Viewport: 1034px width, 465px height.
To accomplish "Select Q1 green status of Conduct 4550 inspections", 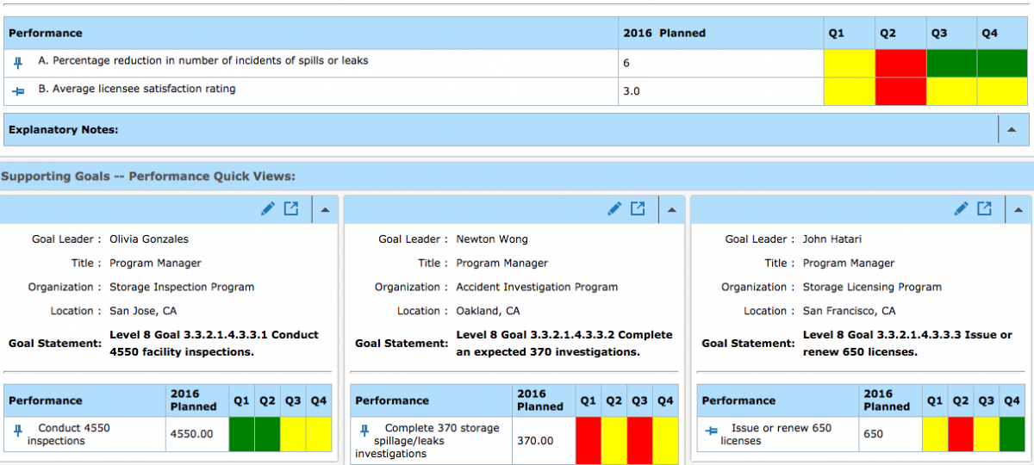I will (x=241, y=434).
